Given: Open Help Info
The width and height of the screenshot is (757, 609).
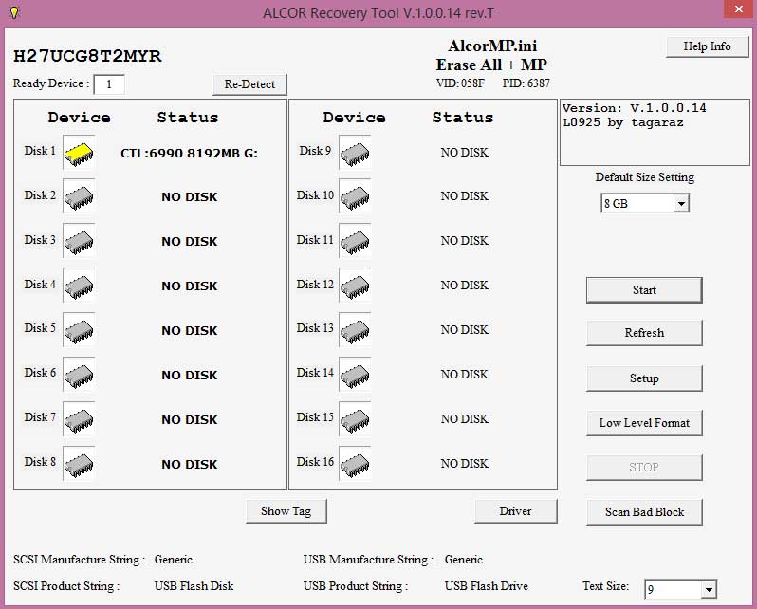Looking at the screenshot, I should point(707,46).
